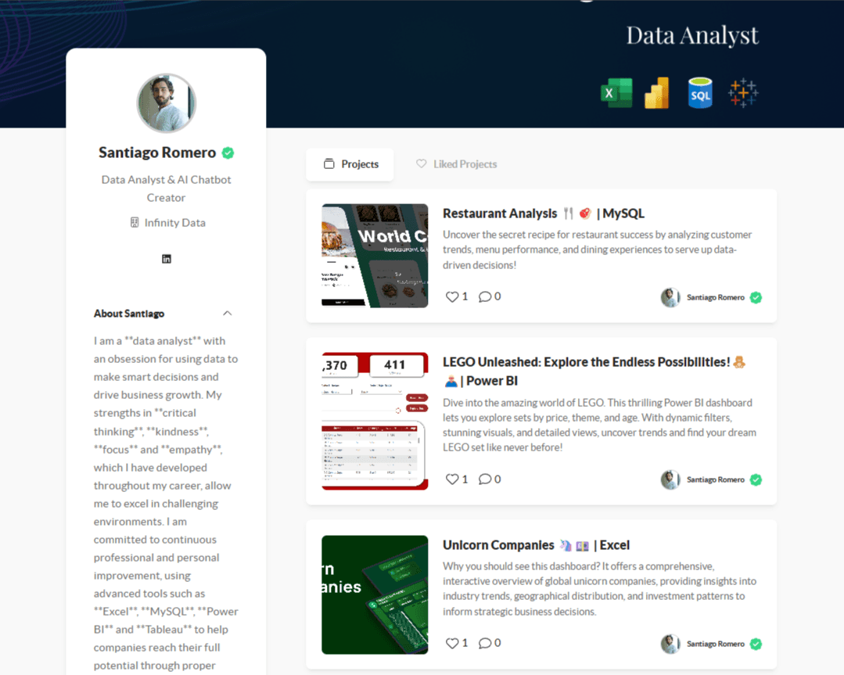Viewport: 844px width, 675px height.
Task: Click Santiago Romero's profile picture
Action: 167,103
